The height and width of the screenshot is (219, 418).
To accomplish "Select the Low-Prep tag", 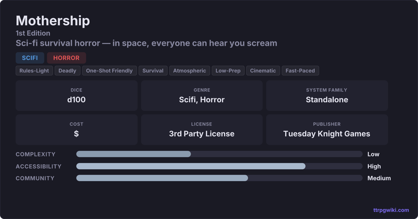I will pyautogui.click(x=228, y=70).
